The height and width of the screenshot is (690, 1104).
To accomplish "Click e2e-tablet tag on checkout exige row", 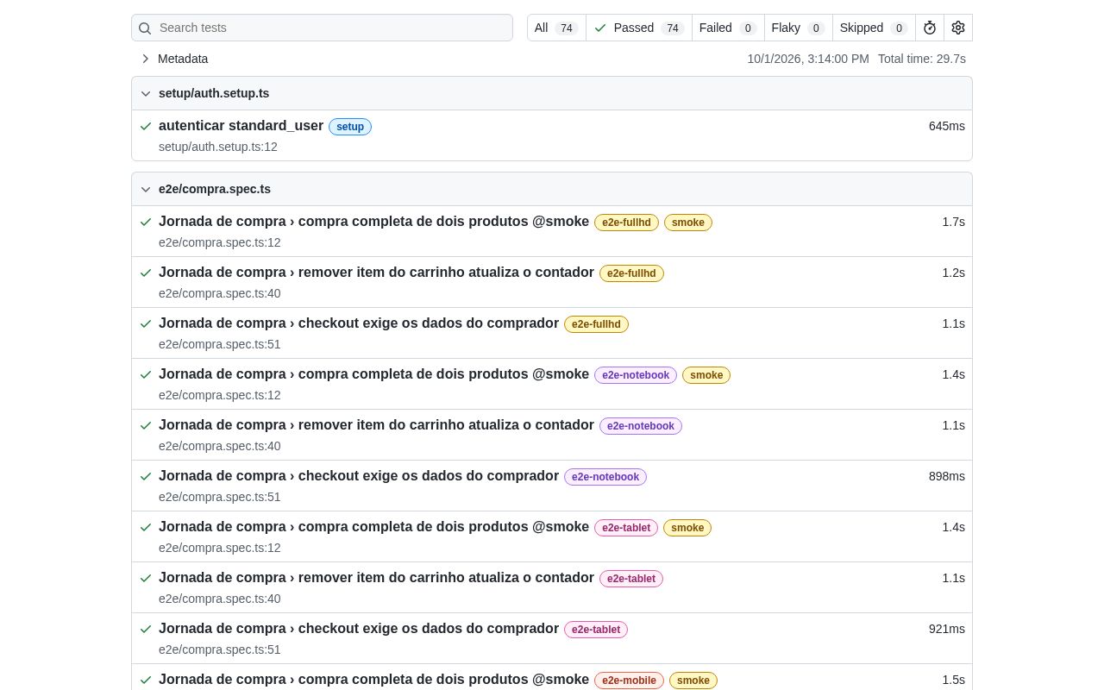I will 596,630.
